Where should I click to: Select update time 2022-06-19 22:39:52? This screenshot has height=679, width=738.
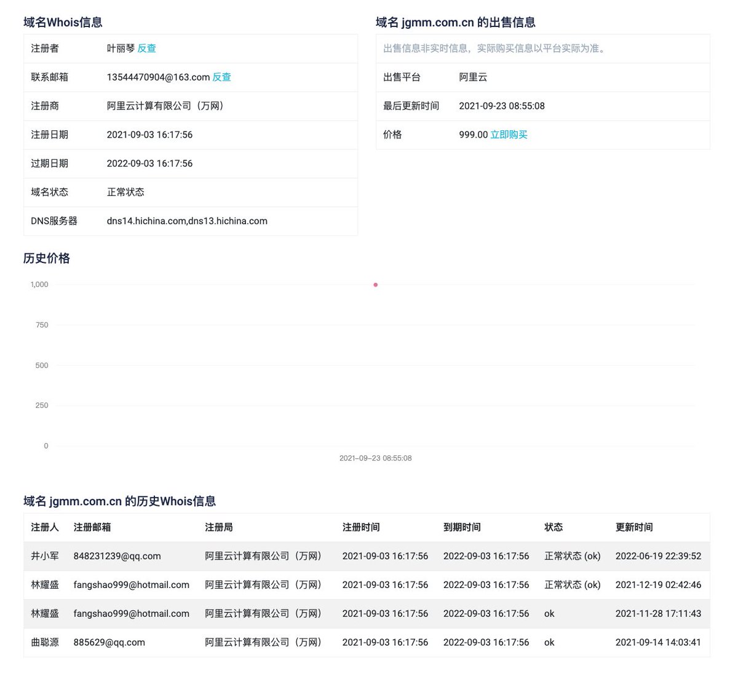[658, 556]
